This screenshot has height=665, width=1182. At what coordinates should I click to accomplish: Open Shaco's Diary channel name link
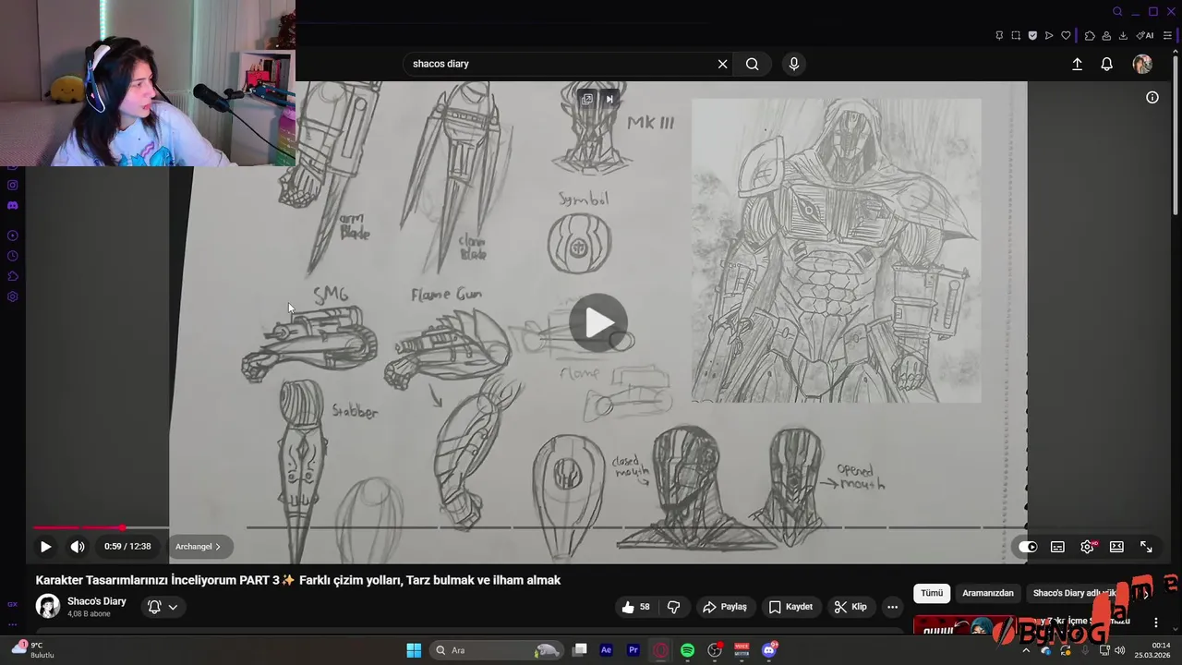tap(97, 601)
